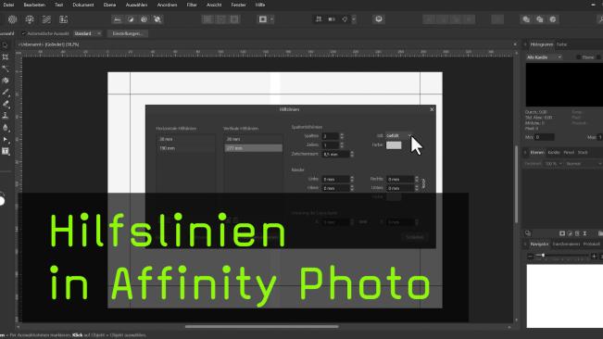Open the Ebene menu
This screenshot has width=603, height=339.
pyautogui.click(x=109, y=5)
